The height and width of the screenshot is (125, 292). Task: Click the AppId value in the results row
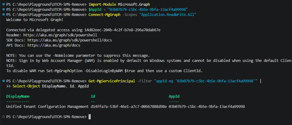[207, 107]
